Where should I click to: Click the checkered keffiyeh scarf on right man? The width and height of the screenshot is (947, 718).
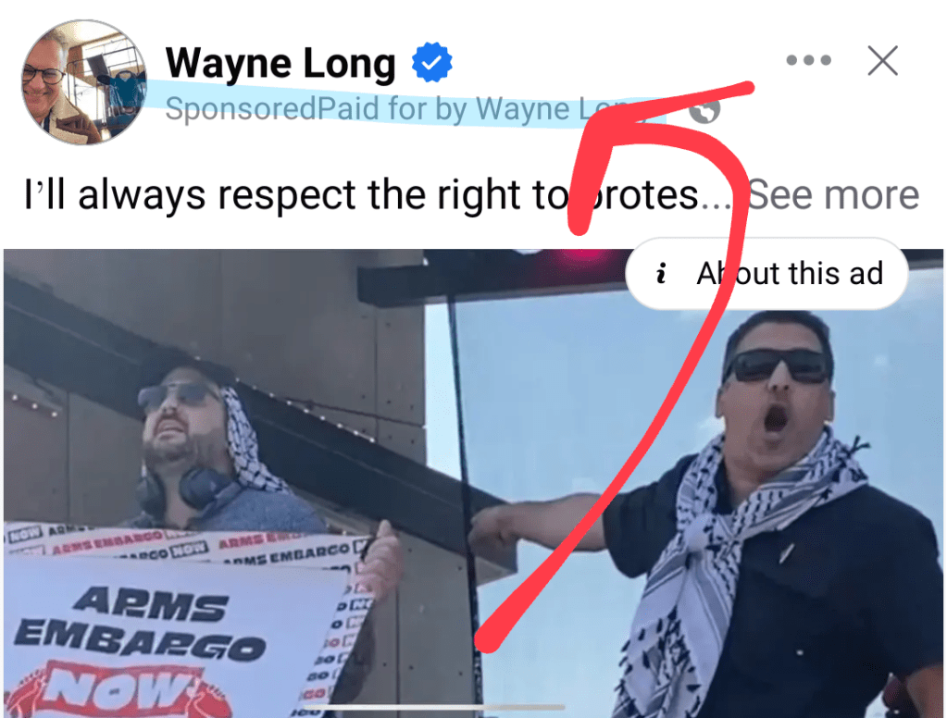(x=713, y=562)
